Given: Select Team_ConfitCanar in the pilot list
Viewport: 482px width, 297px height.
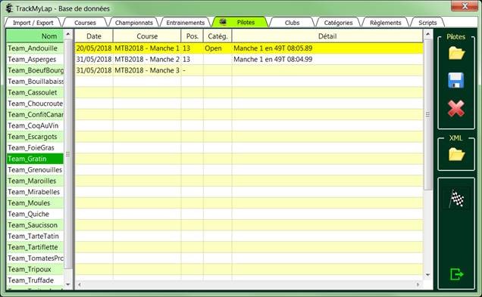Looking at the screenshot, I should [35, 114].
